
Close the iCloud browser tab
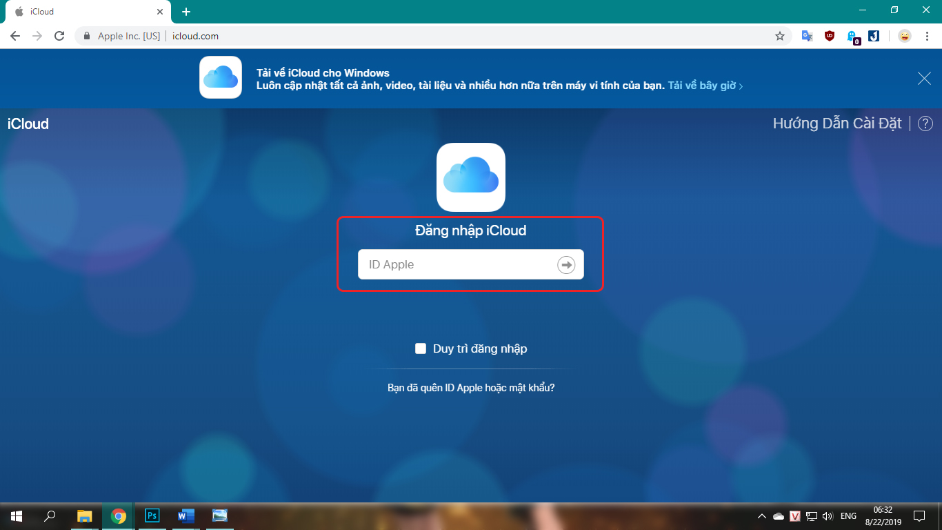tap(160, 12)
